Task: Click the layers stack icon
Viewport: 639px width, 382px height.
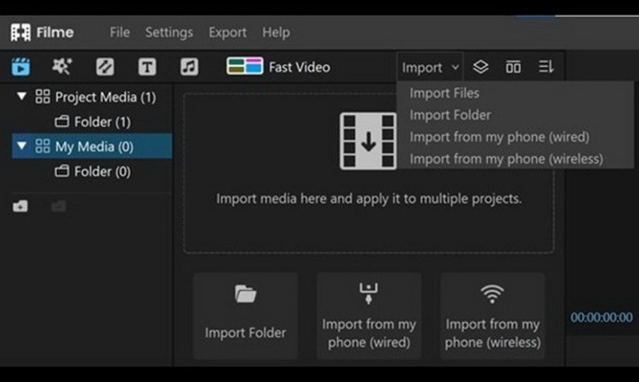Action: [x=481, y=67]
